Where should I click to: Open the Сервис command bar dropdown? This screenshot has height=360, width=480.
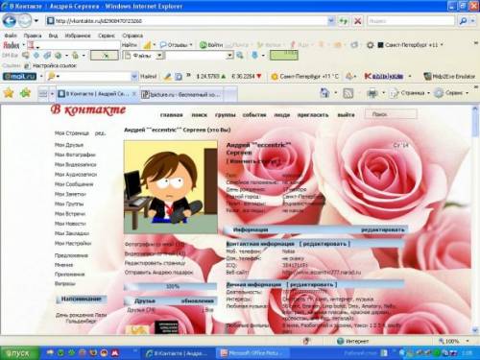[451, 93]
